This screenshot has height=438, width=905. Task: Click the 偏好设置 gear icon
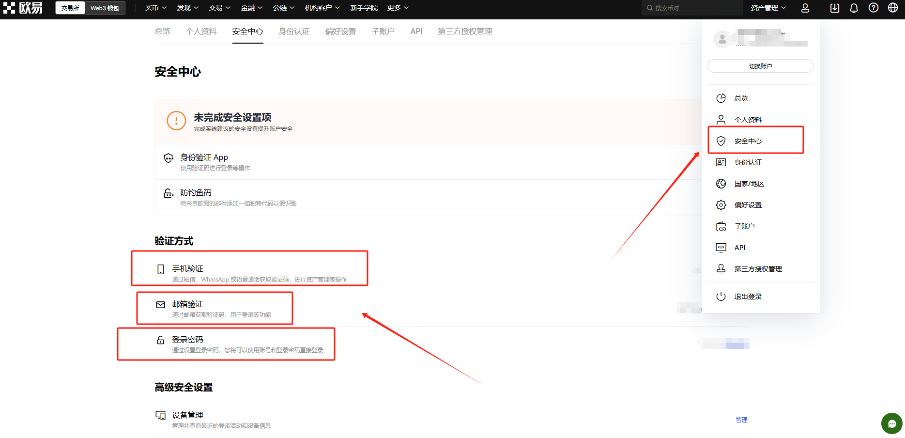click(x=721, y=205)
